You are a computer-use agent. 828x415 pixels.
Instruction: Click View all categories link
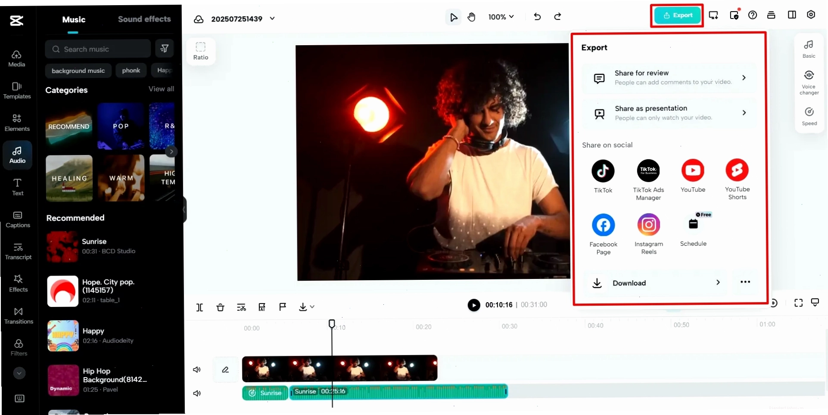pos(161,89)
